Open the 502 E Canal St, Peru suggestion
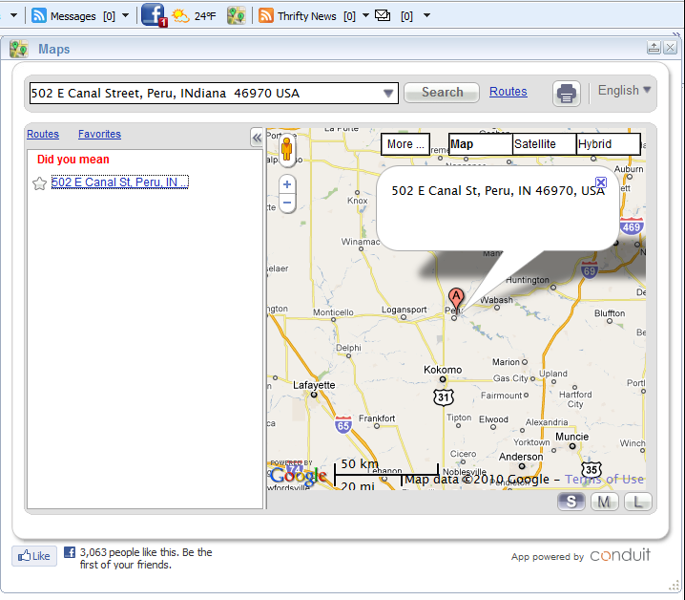The width and height of the screenshot is (685, 600). [x=119, y=182]
